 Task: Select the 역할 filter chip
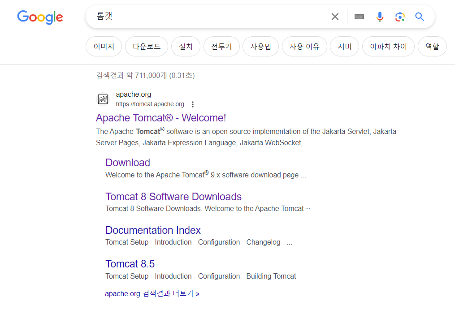[432, 47]
